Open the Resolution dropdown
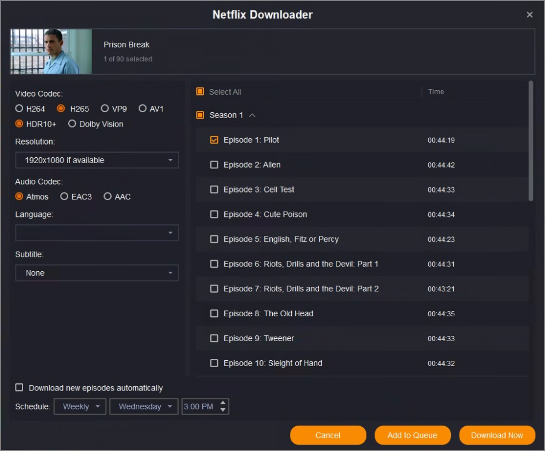 pos(97,160)
